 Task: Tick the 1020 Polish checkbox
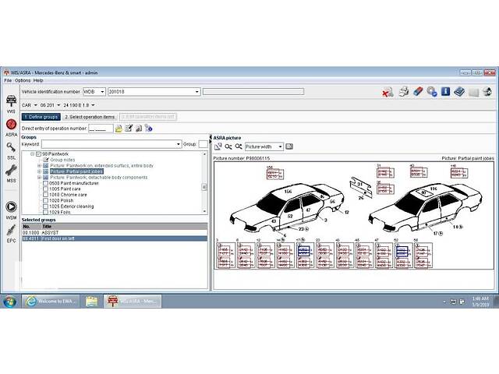point(45,201)
